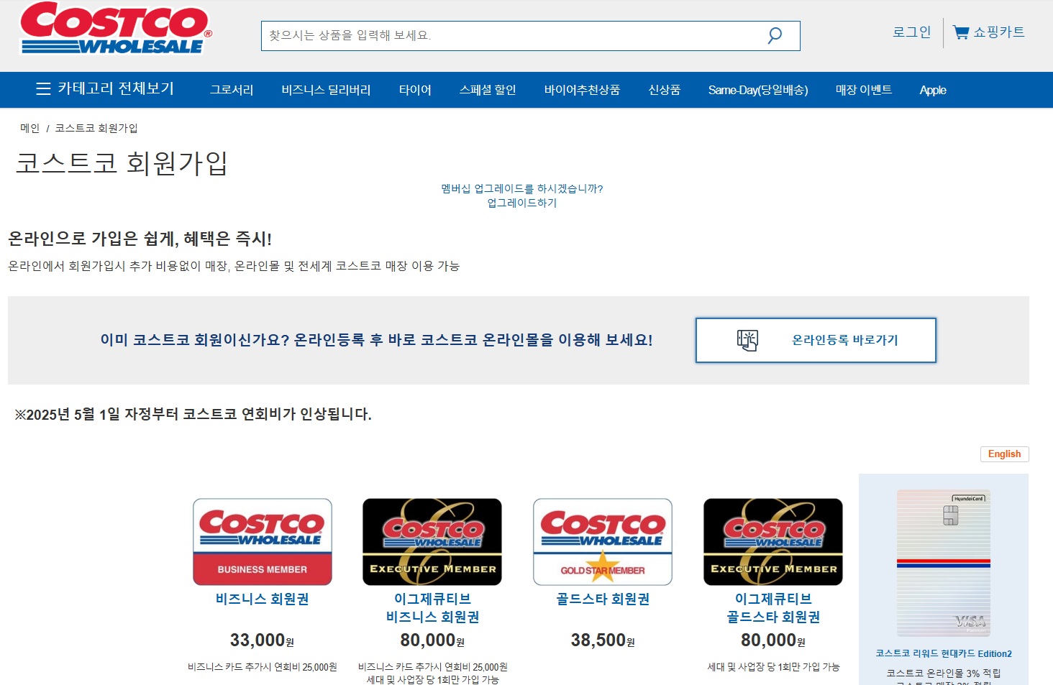Image resolution: width=1053 pixels, height=685 pixels.
Task: Click the Executive Member black card image
Action: (x=432, y=541)
